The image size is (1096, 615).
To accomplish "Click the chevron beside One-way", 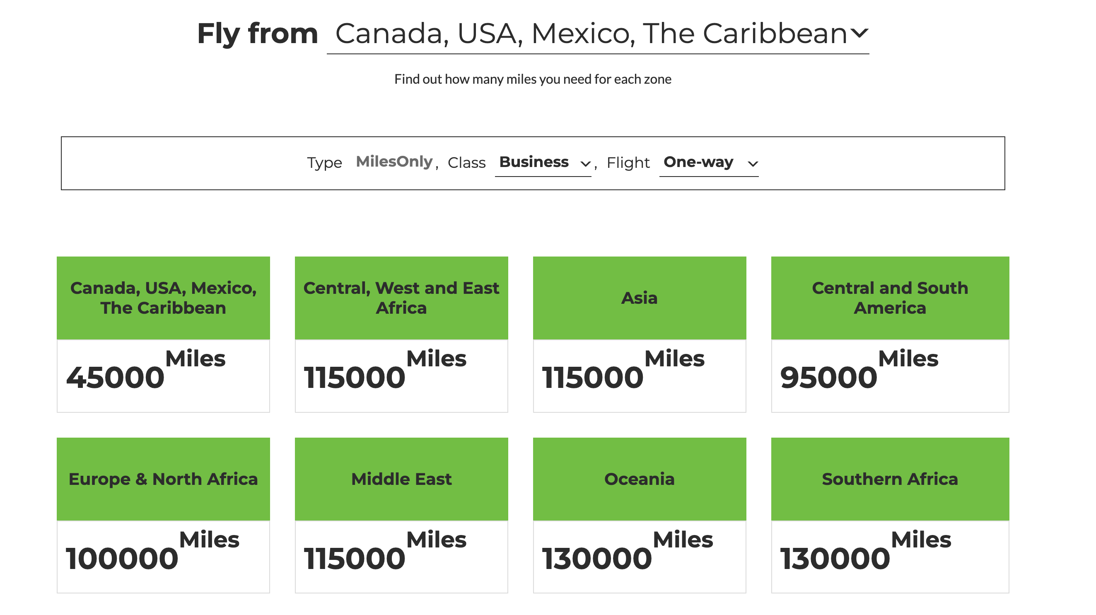I will coord(753,164).
